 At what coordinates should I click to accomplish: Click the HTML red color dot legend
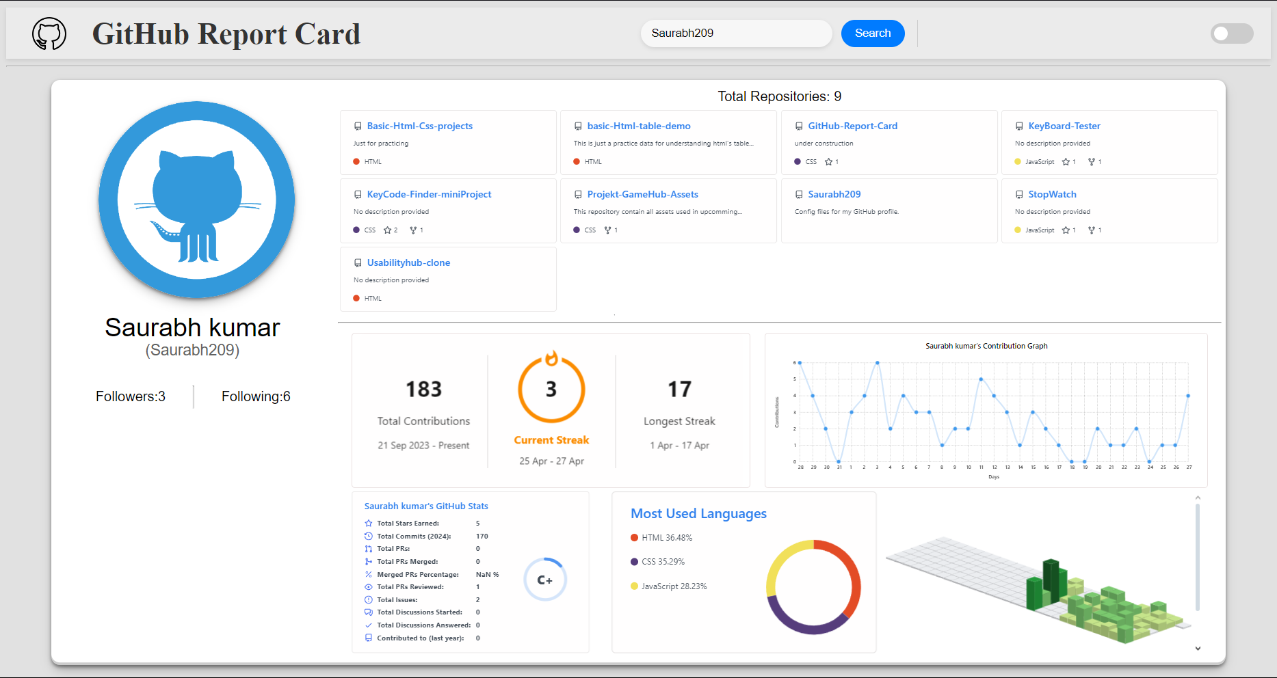tap(634, 538)
